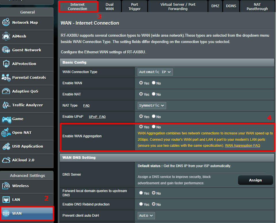278x223 pixels.
Task: Click the Assign DNS server button
Action: [x=255, y=180]
